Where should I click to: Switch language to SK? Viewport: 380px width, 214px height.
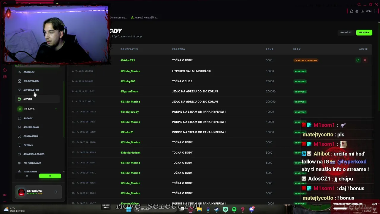point(50,176)
